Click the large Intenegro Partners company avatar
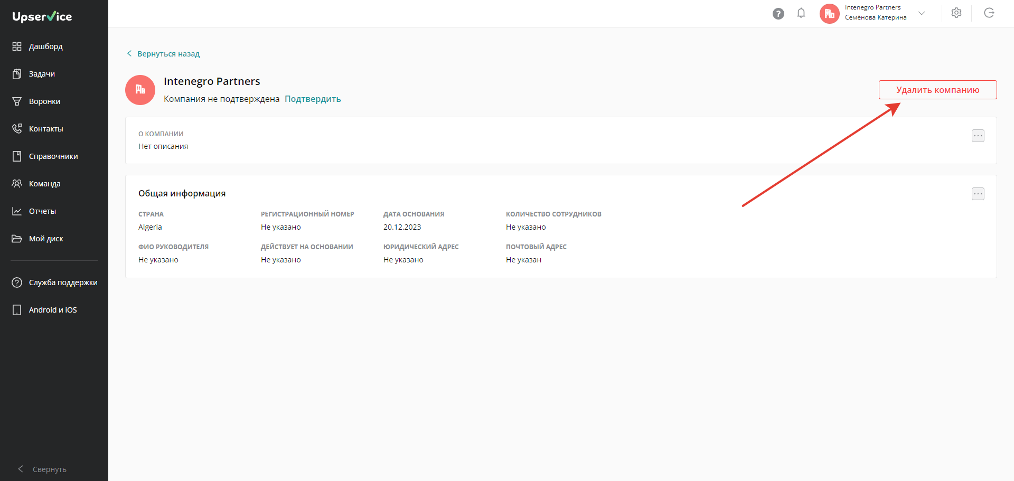Screen dimensions: 1014x481 tap(140, 90)
